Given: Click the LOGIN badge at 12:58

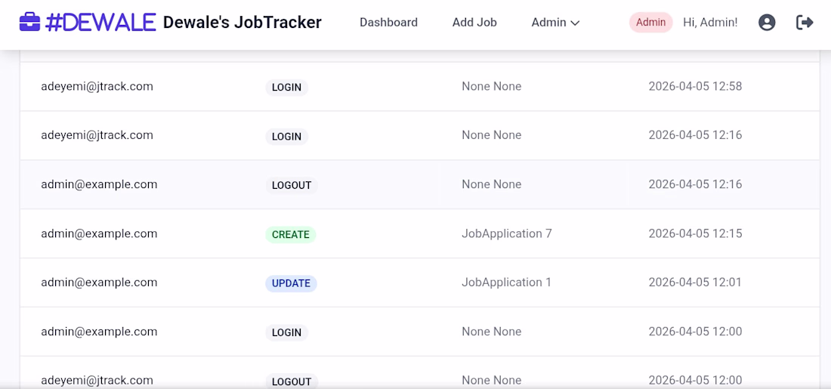Looking at the screenshot, I should tap(286, 88).
